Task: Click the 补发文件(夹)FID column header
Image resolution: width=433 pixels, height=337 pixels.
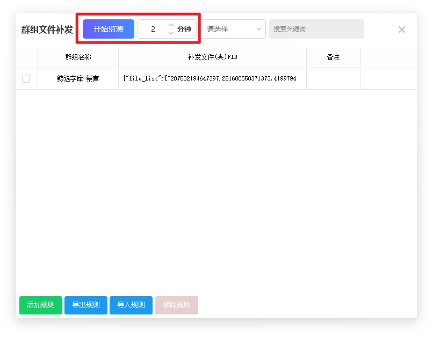Action: tap(212, 57)
